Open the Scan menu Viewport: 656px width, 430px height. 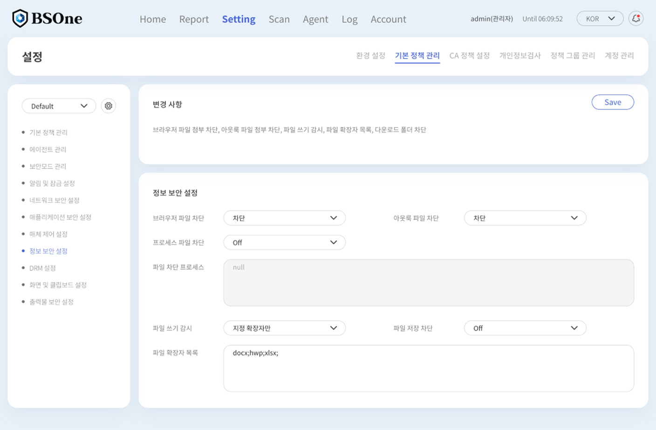(x=279, y=19)
